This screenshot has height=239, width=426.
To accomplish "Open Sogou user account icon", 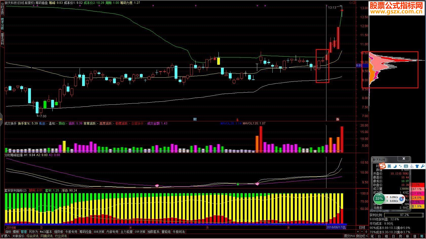I will click(412, 166).
